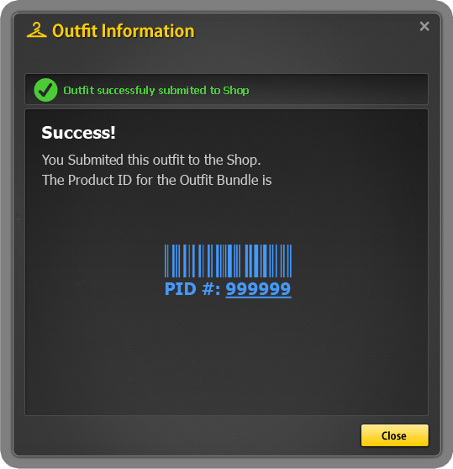
Task: Click 'The Product ID for the Outfit Bundle' line
Action: tap(156, 180)
